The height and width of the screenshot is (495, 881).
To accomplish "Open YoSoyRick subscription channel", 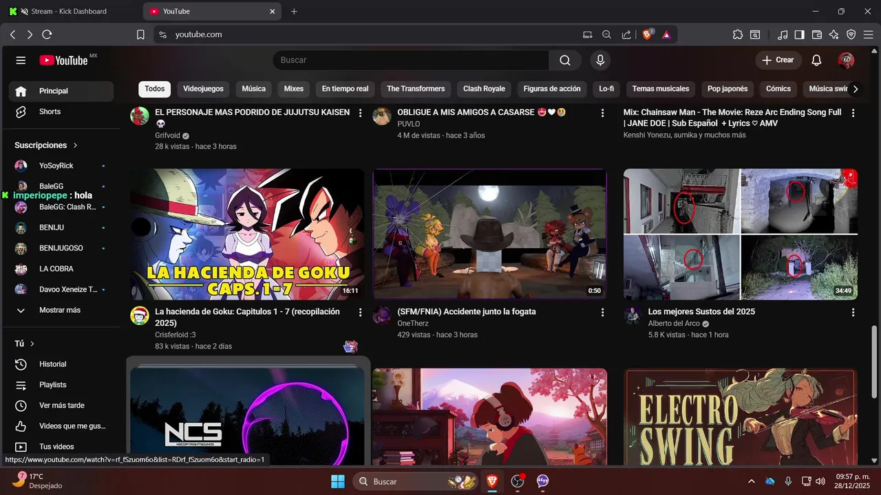I will click(x=61, y=166).
